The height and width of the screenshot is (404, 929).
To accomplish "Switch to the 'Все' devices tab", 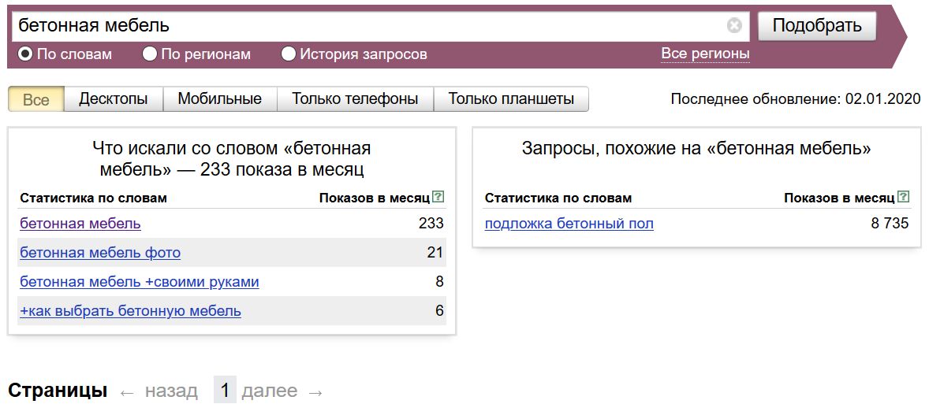I will pyautogui.click(x=36, y=100).
